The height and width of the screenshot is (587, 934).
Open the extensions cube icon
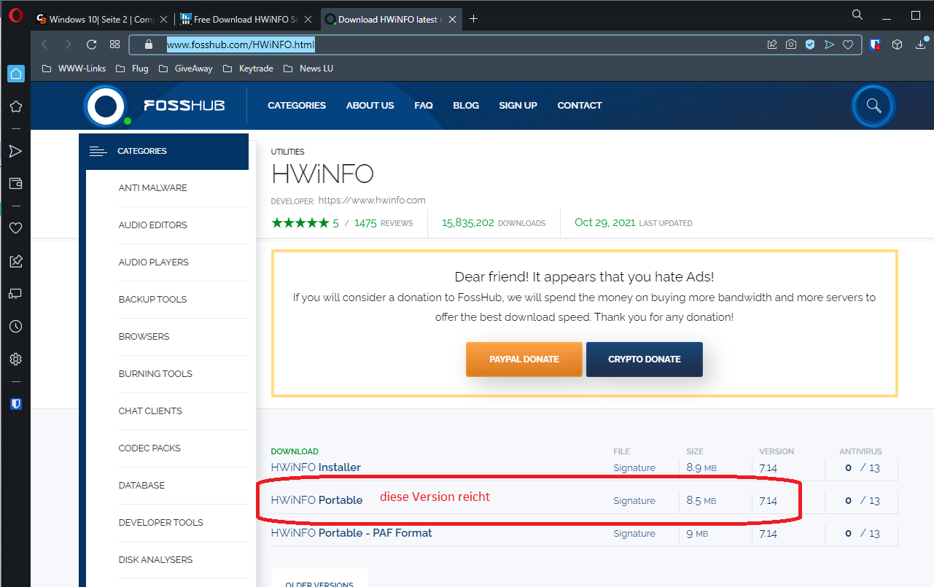898,44
